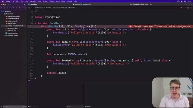
Task: Click the clock in the menu bar
Action: (189, 1)
